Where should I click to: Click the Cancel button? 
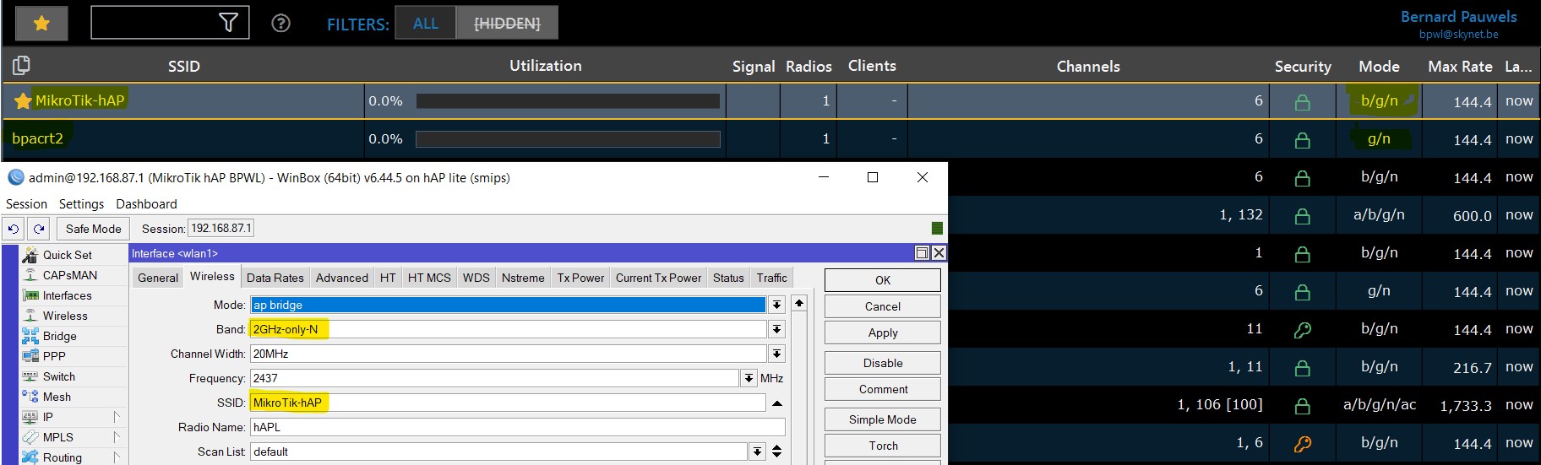[883, 306]
